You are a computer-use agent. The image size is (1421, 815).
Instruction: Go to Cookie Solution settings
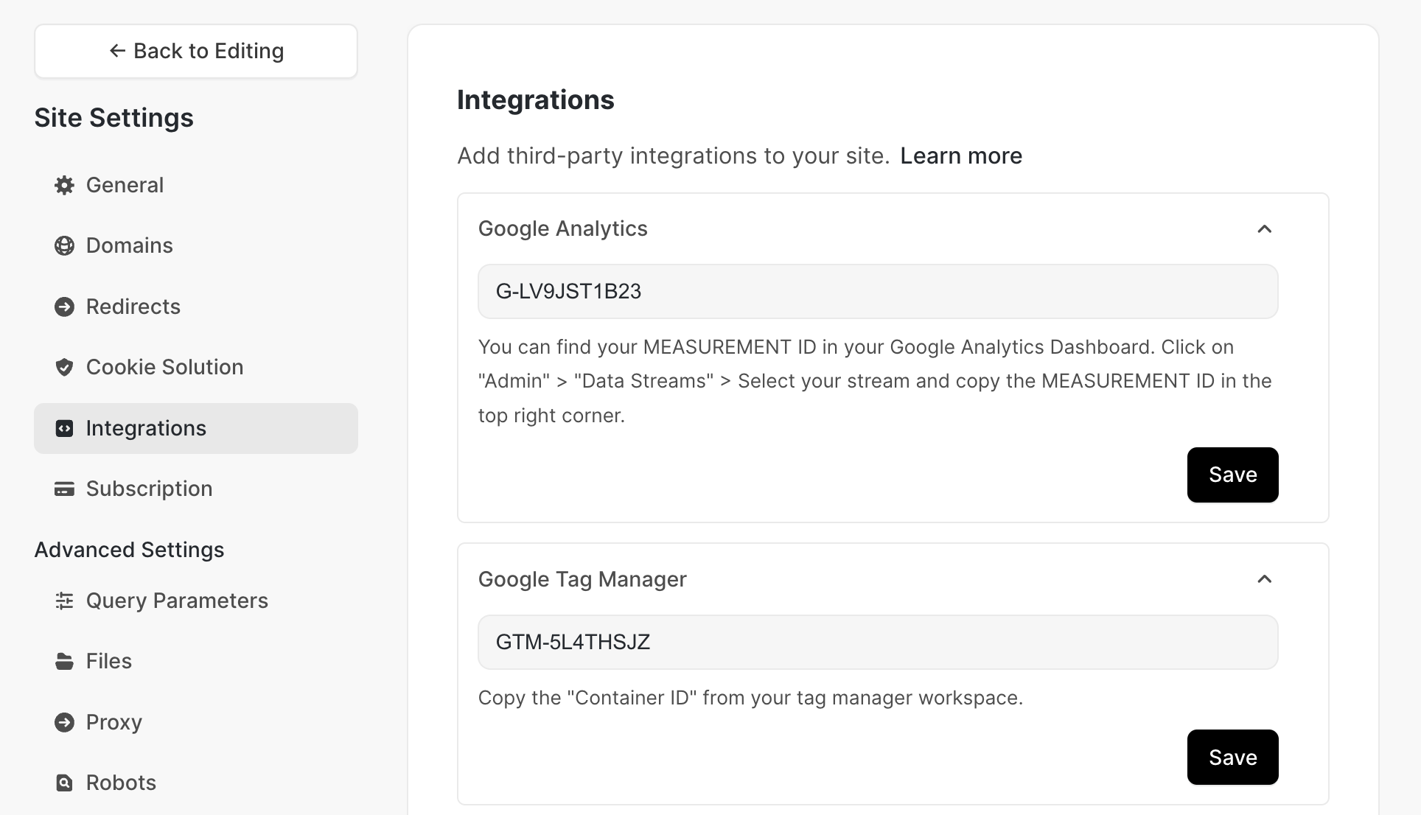click(164, 367)
